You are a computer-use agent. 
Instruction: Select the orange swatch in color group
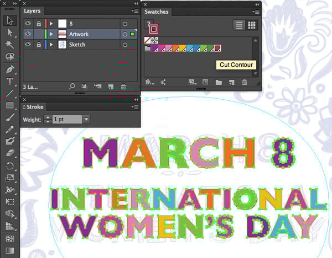pos(175,49)
